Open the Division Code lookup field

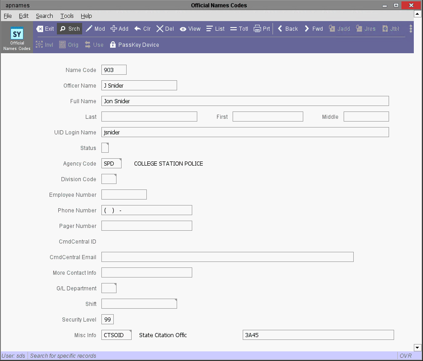click(x=109, y=179)
